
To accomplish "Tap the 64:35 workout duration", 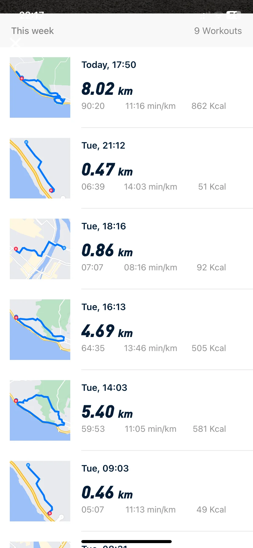I will coord(93,348).
